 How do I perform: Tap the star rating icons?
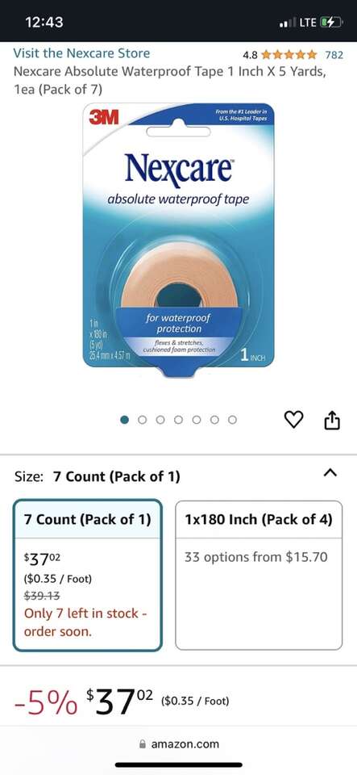289,54
